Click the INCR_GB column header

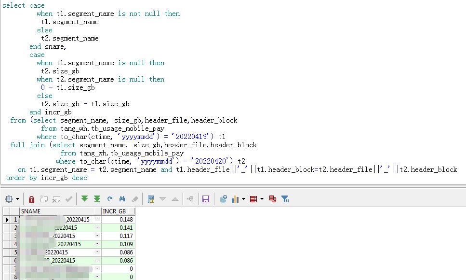(x=116, y=211)
